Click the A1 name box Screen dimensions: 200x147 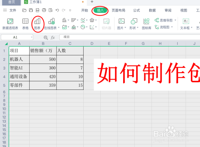15,37
